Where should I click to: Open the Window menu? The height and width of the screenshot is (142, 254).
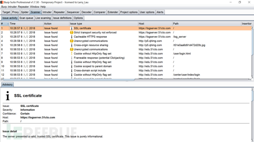pos(35,7)
